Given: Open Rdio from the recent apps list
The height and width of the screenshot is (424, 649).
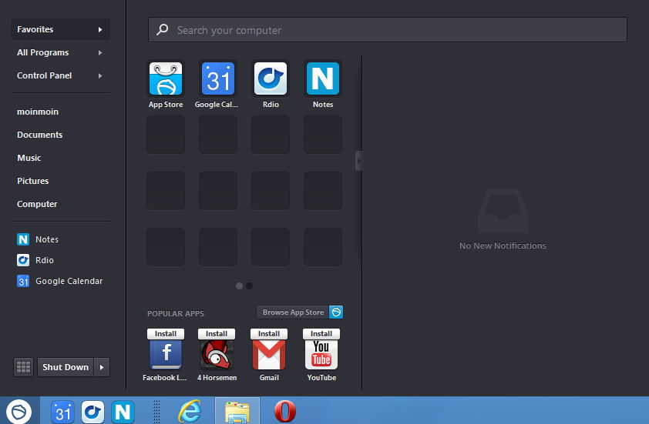Looking at the screenshot, I should click(x=35, y=260).
